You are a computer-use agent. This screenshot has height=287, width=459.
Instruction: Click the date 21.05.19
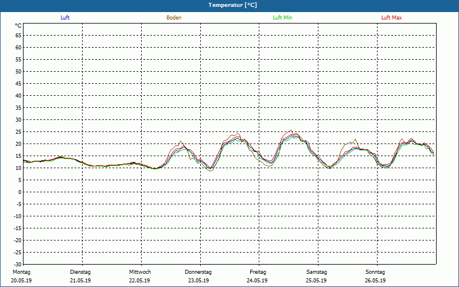click(x=80, y=281)
